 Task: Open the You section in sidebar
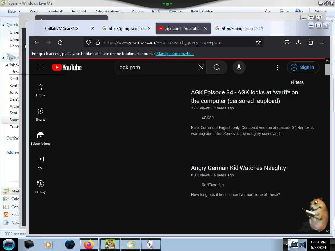tap(40, 163)
